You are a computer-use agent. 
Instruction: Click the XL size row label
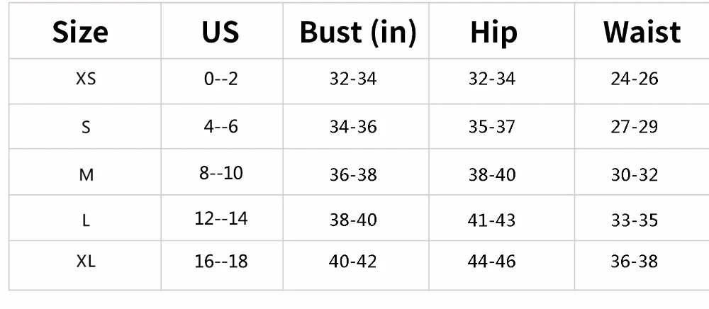coord(86,261)
